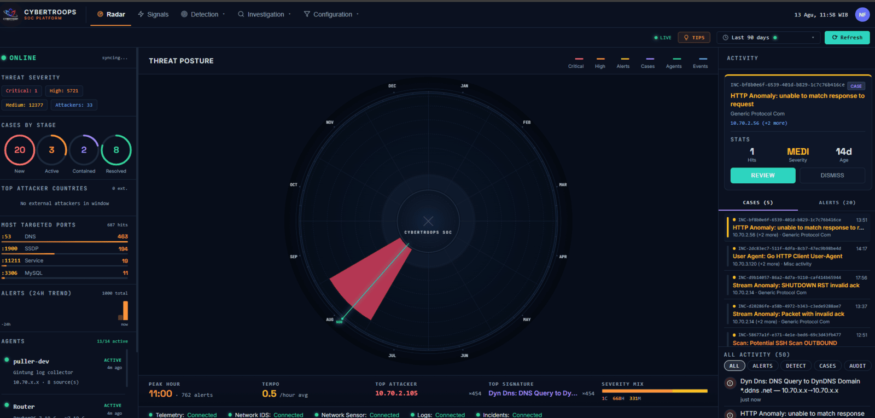
Task: Open case Stream Anomaly: SHUTDOWN RST invalid ack
Action: tap(798, 285)
